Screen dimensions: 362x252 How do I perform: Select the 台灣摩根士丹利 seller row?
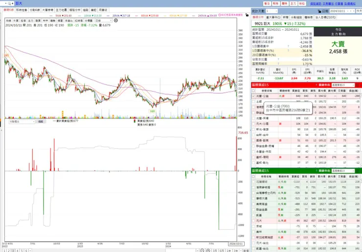[x=306, y=193]
